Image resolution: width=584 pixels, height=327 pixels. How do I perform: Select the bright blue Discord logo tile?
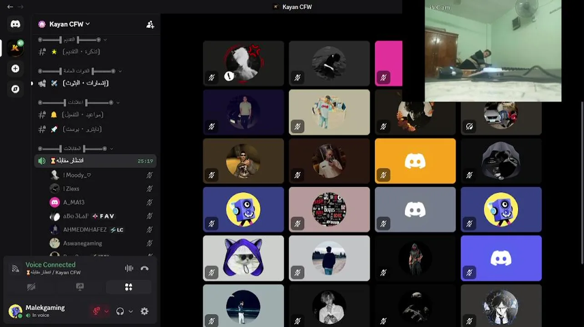[501, 258]
